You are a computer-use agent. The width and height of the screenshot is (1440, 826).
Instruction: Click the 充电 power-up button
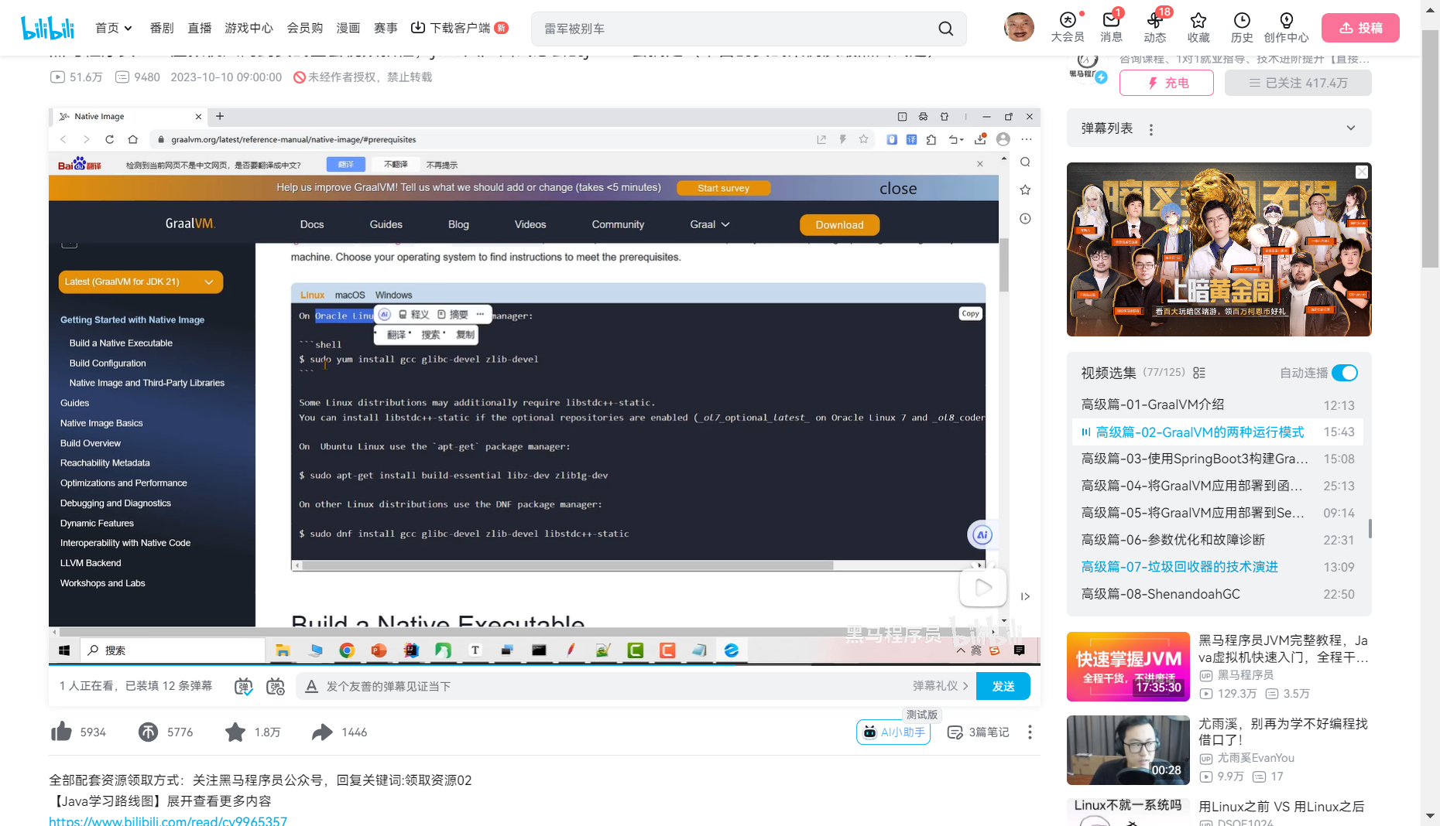pos(1166,83)
